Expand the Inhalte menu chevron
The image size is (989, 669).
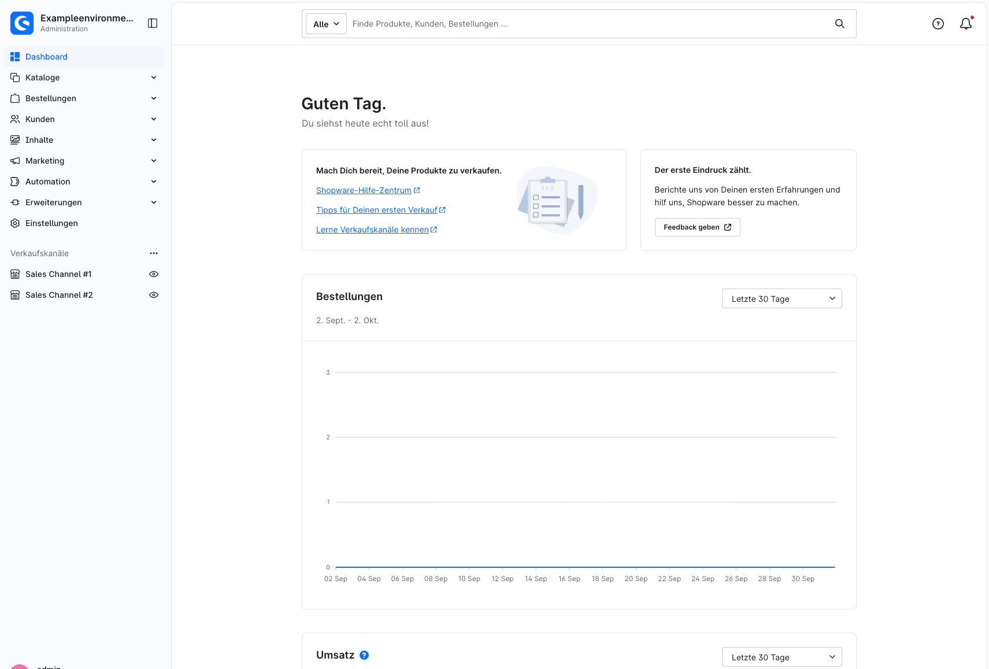pos(154,140)
